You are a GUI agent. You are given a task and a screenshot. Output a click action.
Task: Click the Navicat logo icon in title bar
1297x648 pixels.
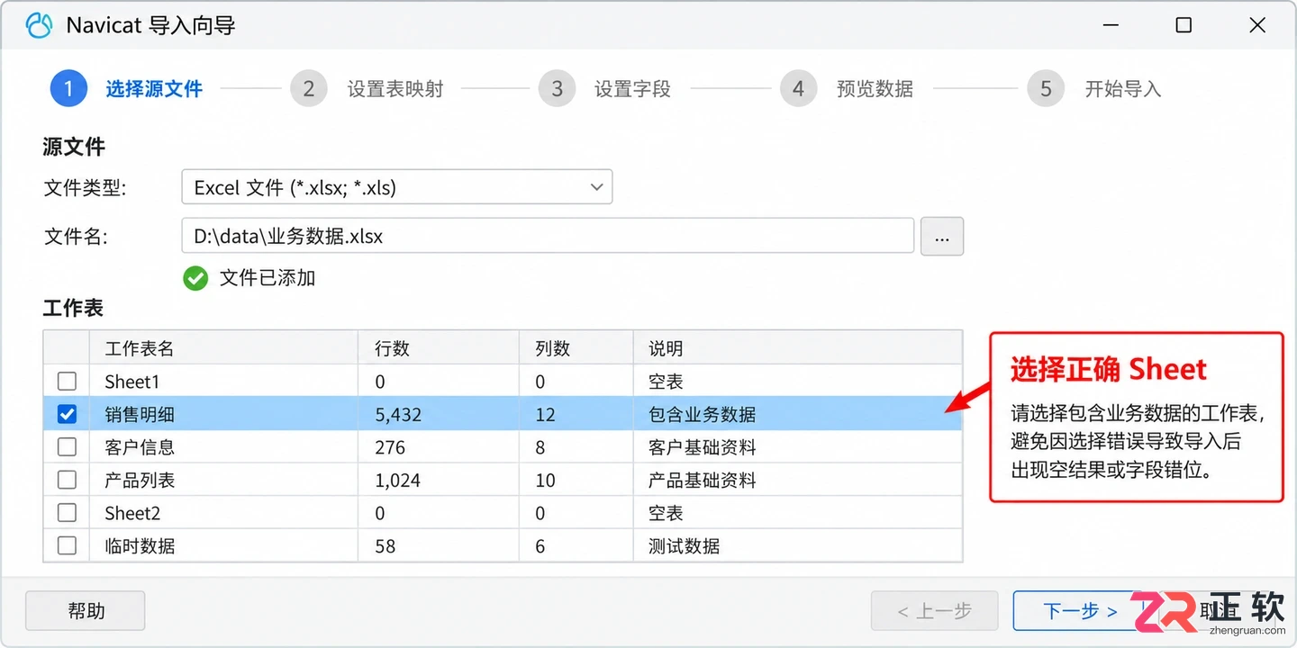click(x=40, y=25)
